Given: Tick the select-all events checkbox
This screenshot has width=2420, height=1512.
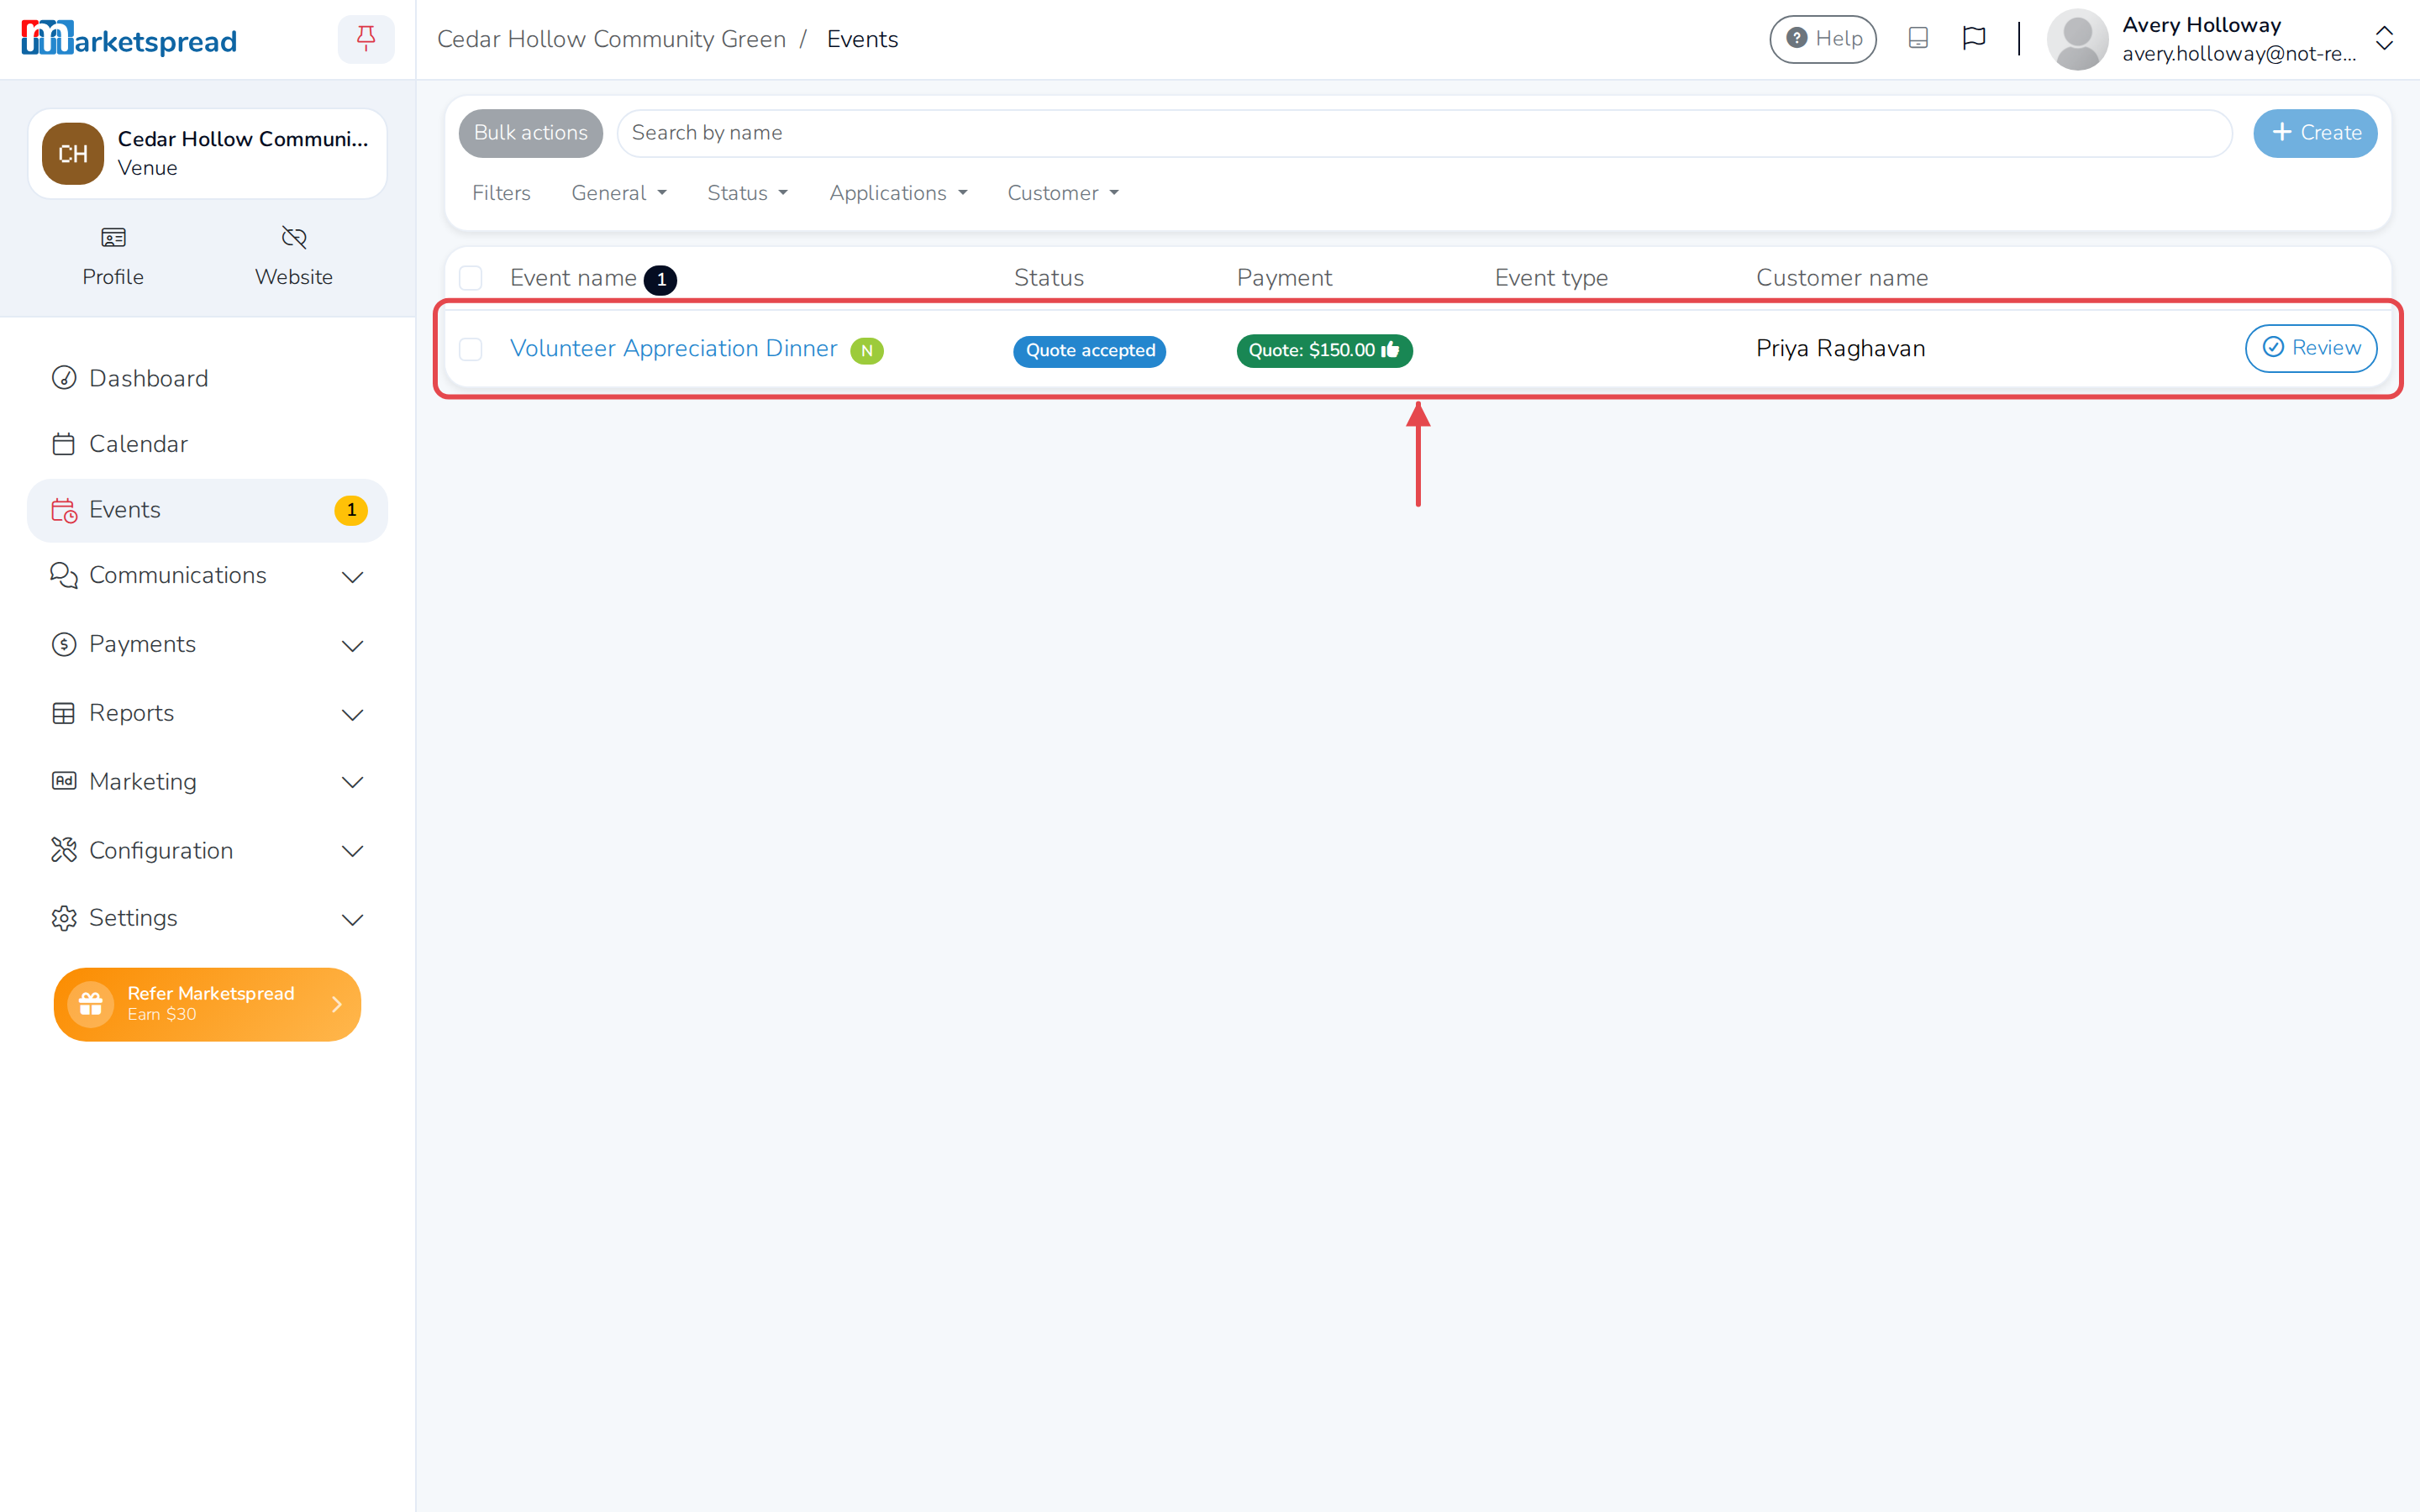Looking at the screenshot, I should [471, 278].
